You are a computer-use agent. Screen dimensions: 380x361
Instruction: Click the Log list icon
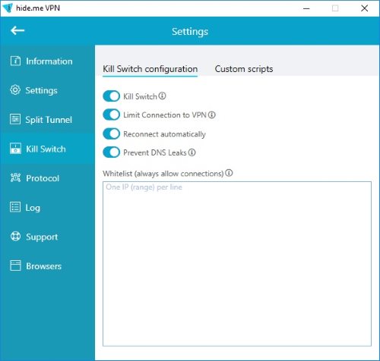click(15, 207)
